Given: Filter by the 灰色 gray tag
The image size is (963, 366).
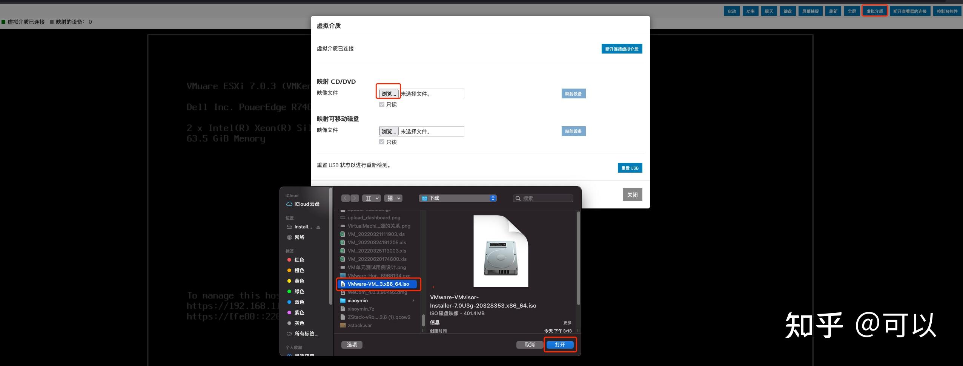Looking at the screenshot, I should [x=296, y=323].
